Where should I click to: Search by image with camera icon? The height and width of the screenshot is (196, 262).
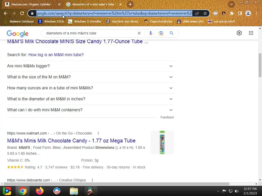[161, 33]
